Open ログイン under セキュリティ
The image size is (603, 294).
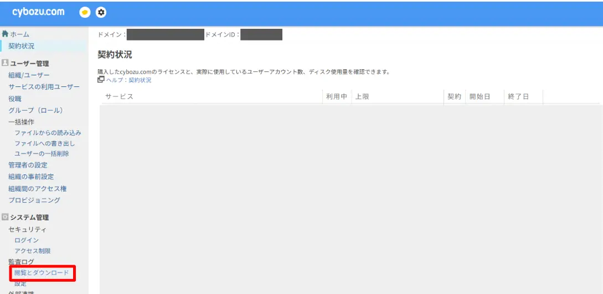click(27, 240)
